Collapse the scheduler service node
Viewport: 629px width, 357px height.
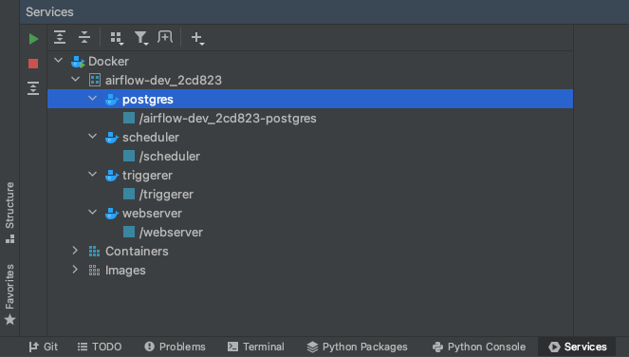[93, 137]
